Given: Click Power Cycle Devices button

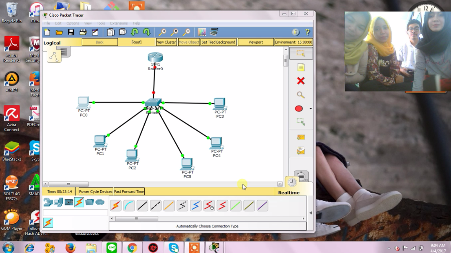Looking at the screenshot, I should [96, 192].
